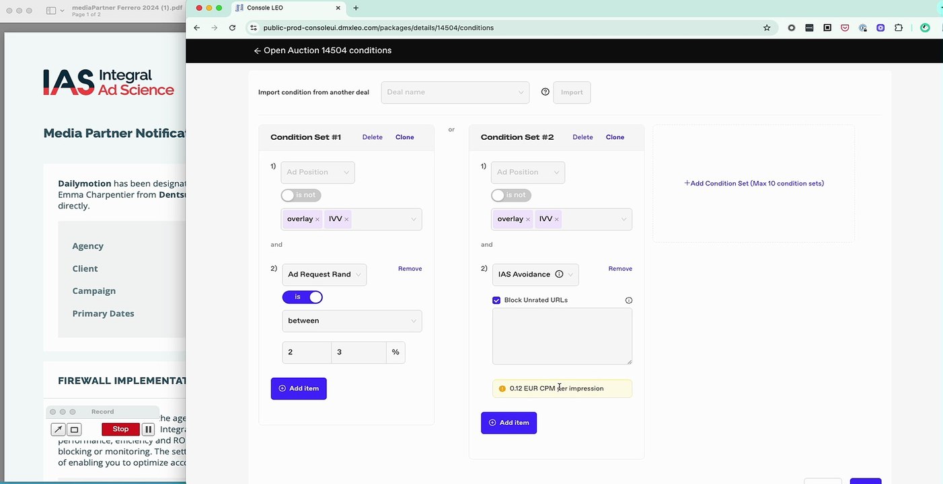943x484 pixels.
Task: Open the IAS Avoidance dropdown
Action: (535, 274)
